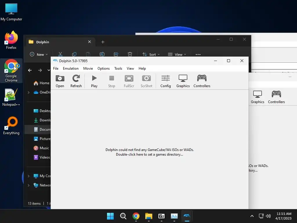Viewport: 297px width, 223px height.
Task: Click the Copy icon in File Explorer
Action: click(74, 54)
